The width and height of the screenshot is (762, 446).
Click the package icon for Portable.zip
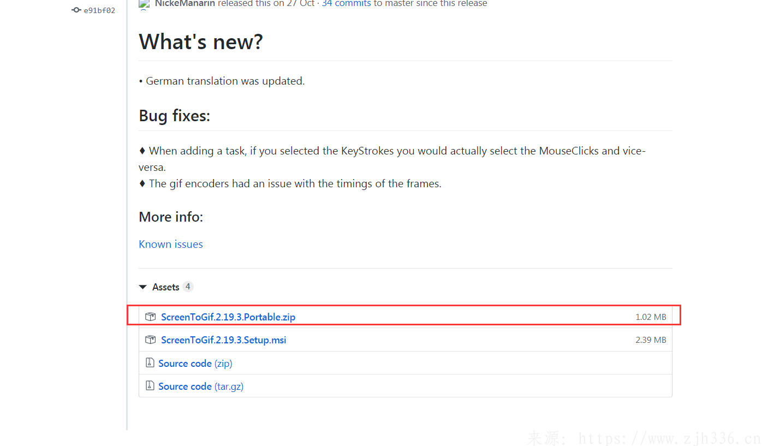[x=150, y=317]
